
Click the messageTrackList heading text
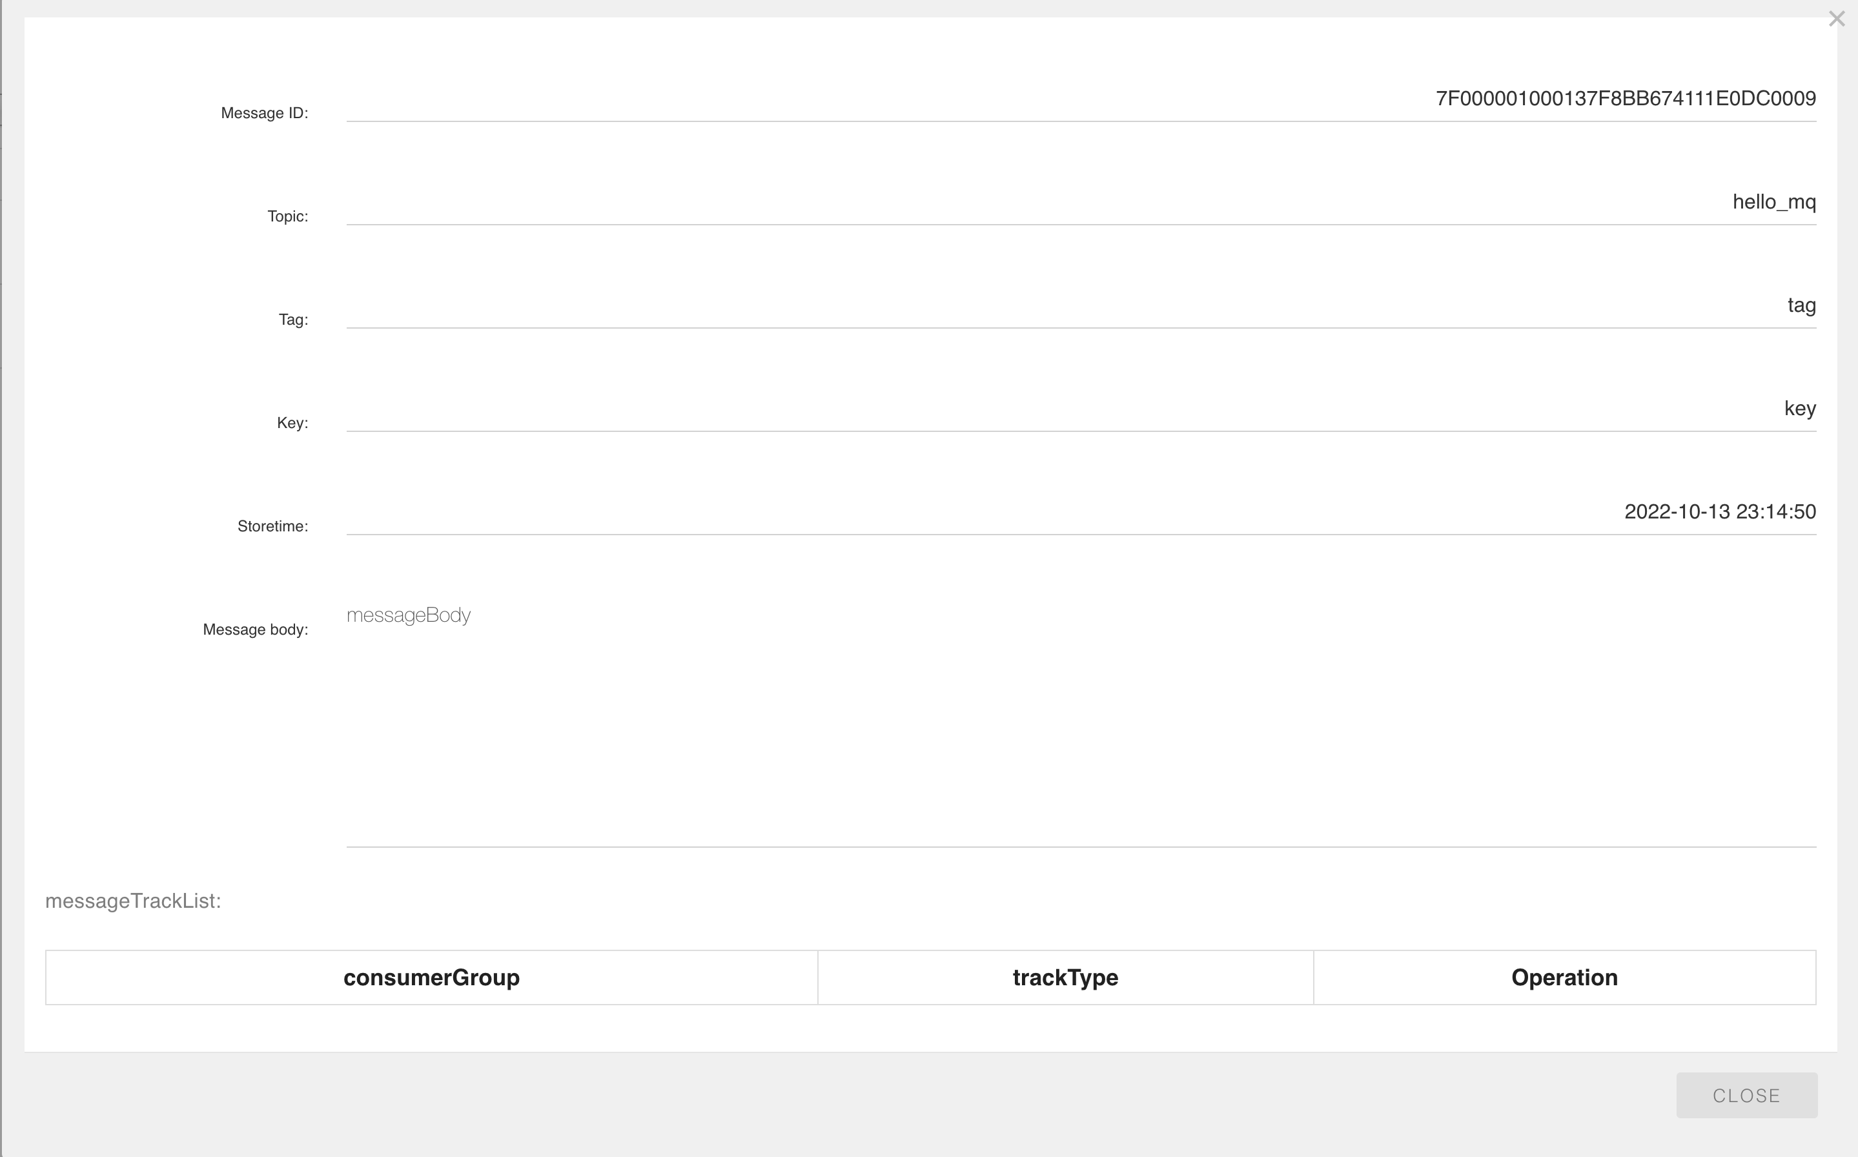(133, 901)
